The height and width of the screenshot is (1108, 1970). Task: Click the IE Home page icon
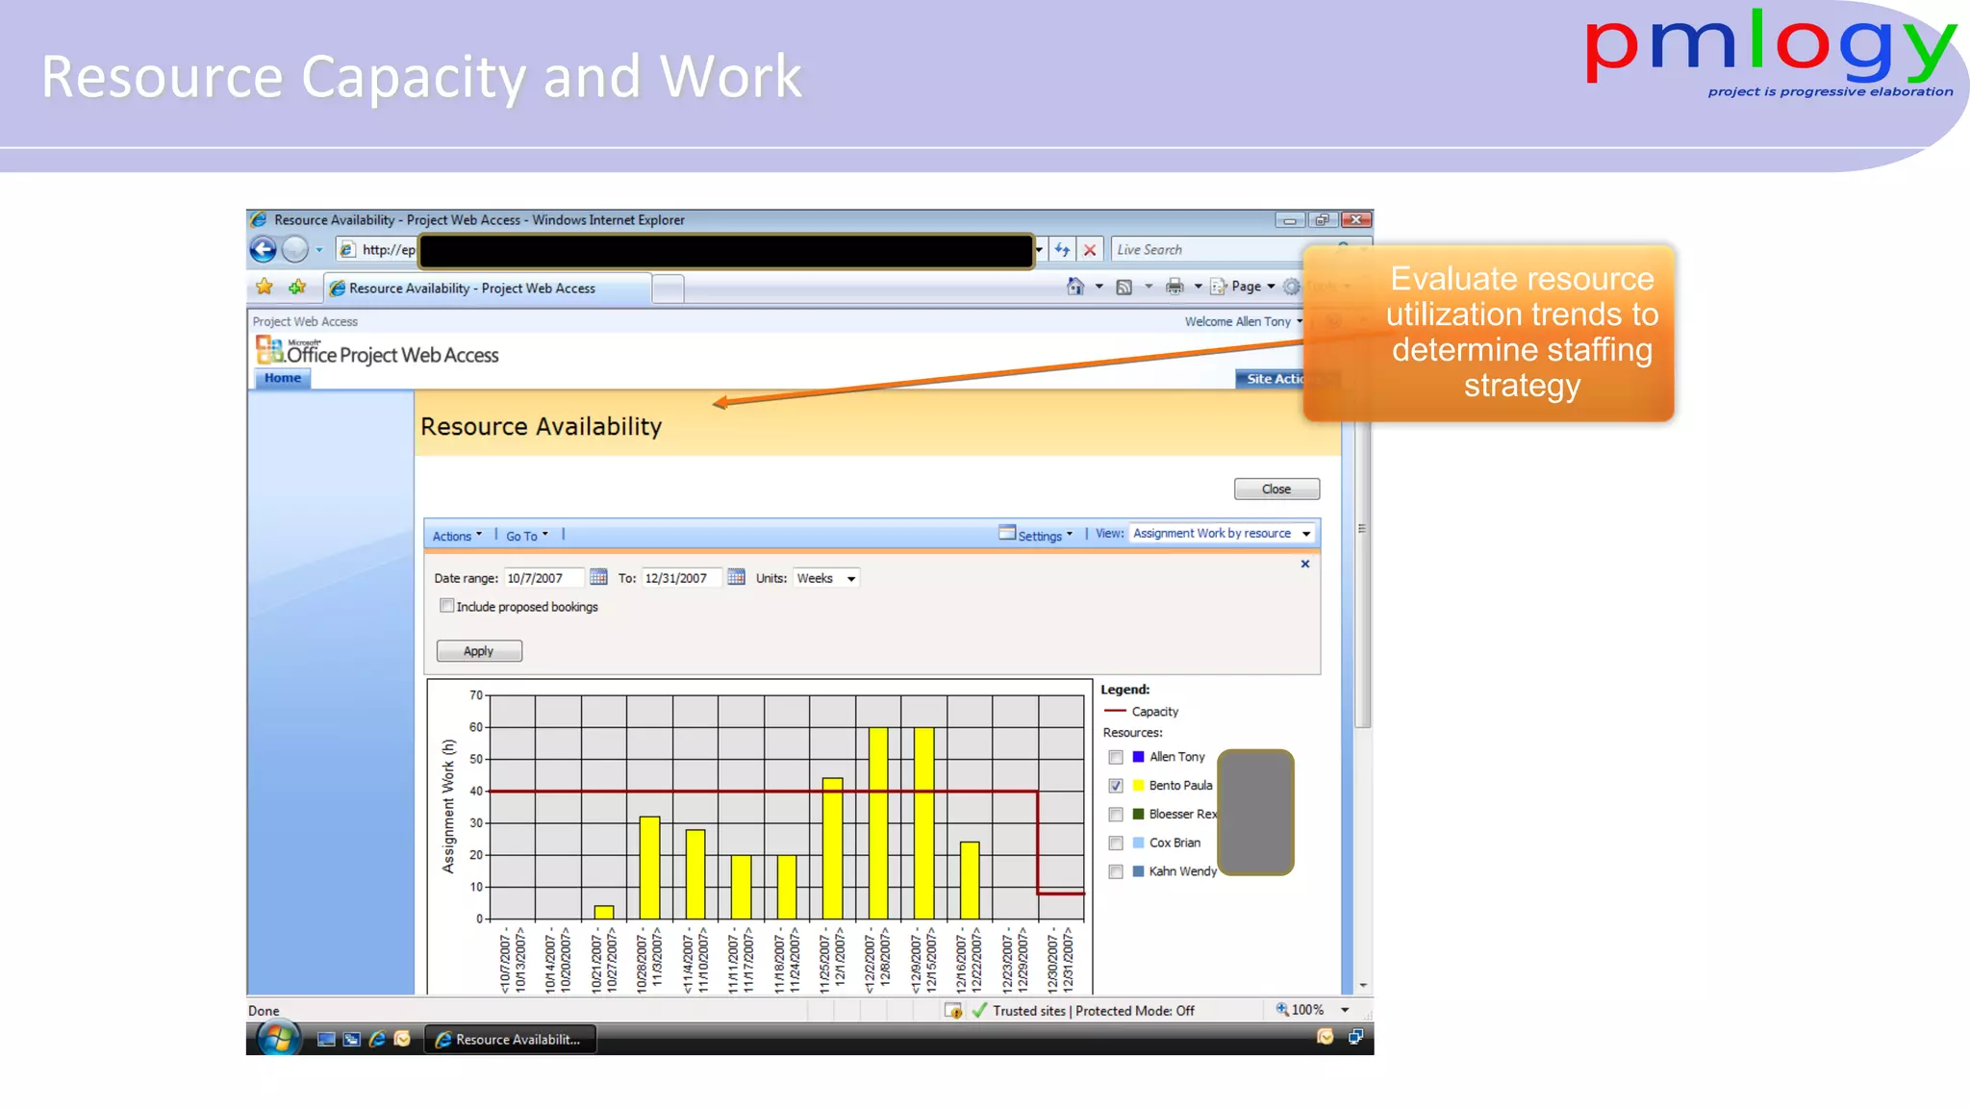(1075, 287)
